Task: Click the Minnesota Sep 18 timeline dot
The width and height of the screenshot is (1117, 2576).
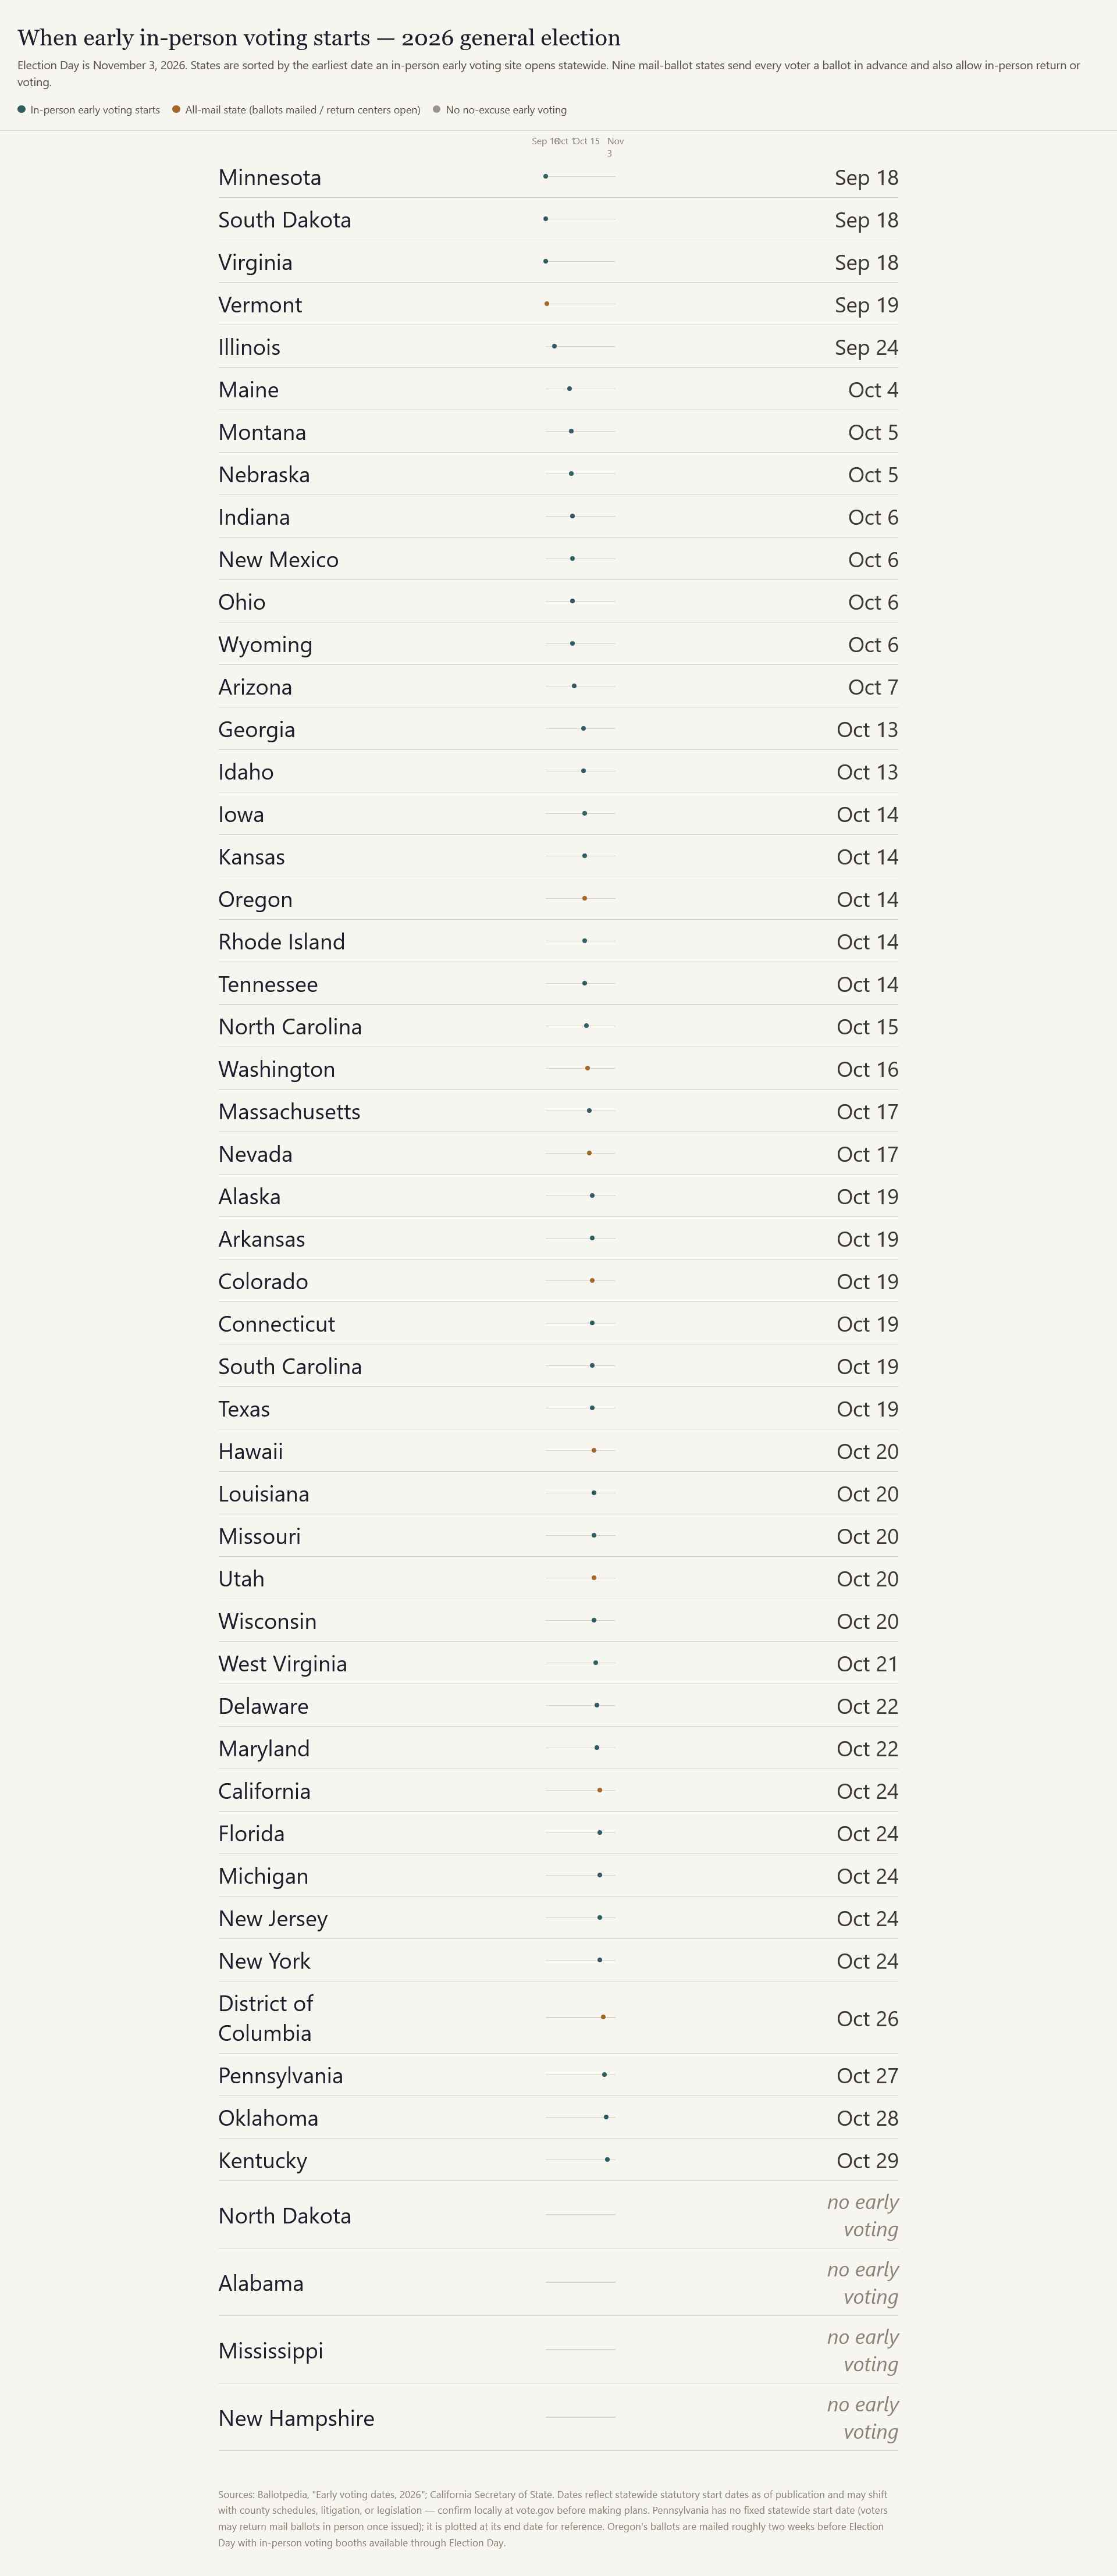Action: (545, 177)
